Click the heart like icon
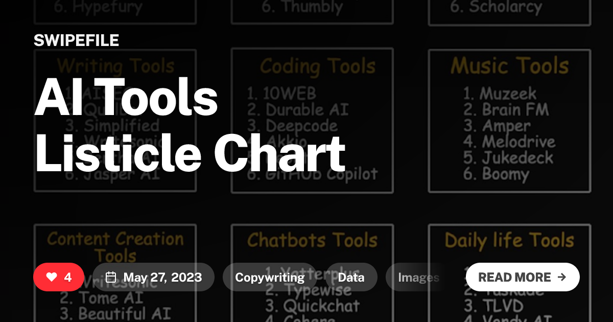Screen dimensions: 613x322 [51, 277]
